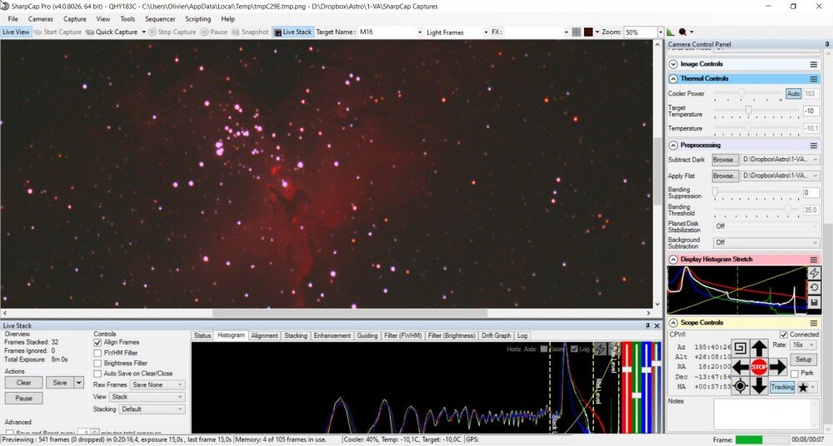Click Browse for Apply Flat
The height and width of the screenshot is (446, 833).
coord(726,176)
